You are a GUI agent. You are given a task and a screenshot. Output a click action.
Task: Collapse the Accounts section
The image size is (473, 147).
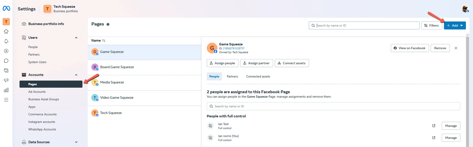(76, 75)
